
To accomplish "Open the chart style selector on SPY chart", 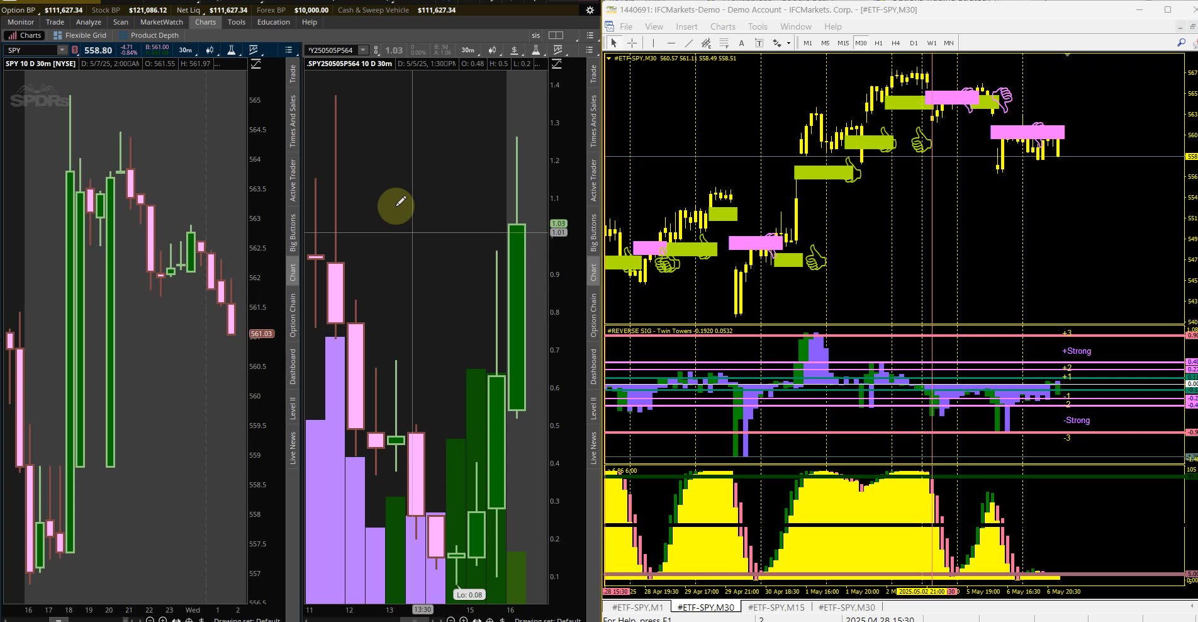I will click(x=210, y=50).
